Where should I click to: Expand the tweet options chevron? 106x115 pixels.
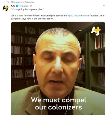click(x=104, y=6)
